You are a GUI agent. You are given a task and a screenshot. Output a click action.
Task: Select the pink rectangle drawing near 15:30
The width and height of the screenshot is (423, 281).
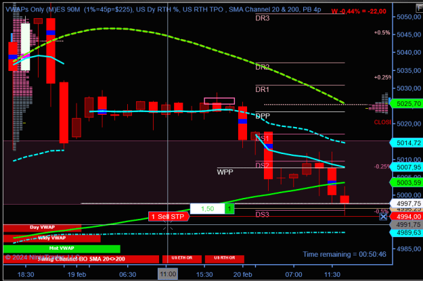click(x=219, y=101)
